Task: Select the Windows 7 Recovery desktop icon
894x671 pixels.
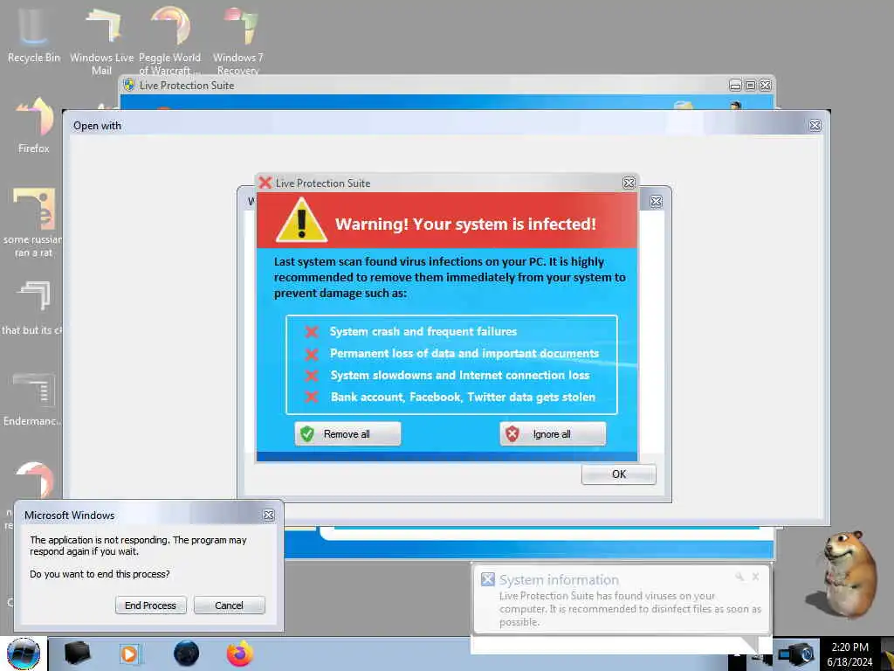Action: click(238, 40)
